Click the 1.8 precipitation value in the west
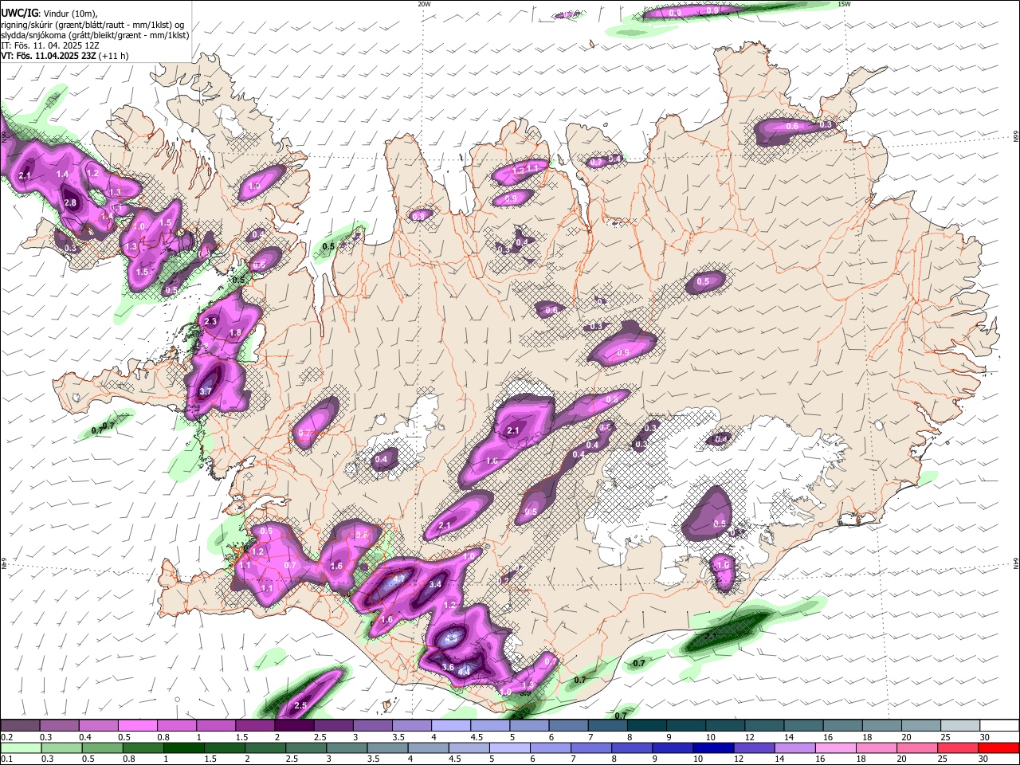This screenshot has height=765, width=1020. coord(235,332)
